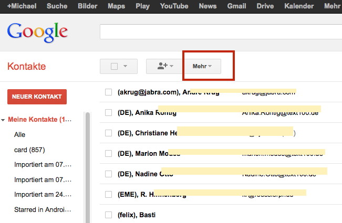Image resolution: width=342 pixels, height=223 pixels.
Task: Open Kalender in the top bar
Action: coord(299,6)
